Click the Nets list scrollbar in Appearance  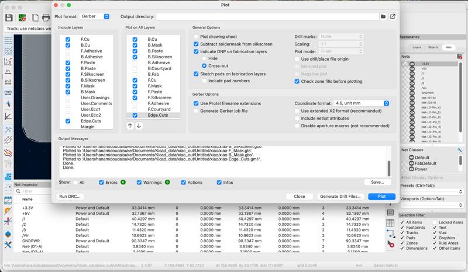(460, 97)
